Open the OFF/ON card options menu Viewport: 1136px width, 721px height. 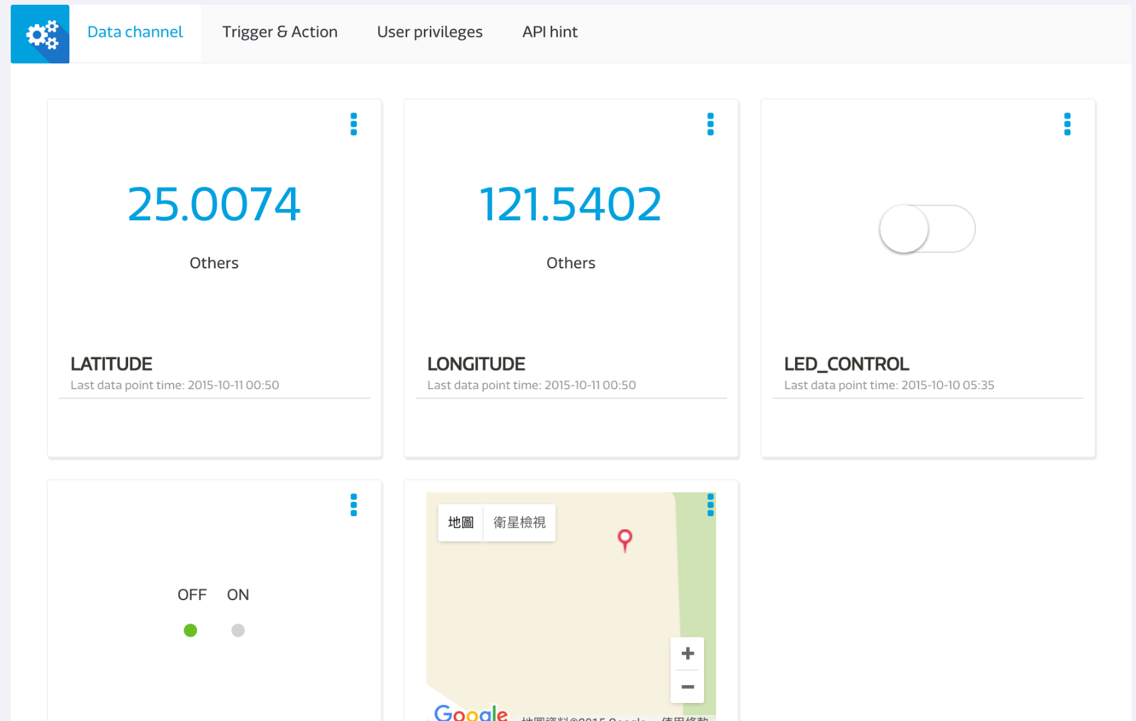pyautogui.click(x=354, y=505)
